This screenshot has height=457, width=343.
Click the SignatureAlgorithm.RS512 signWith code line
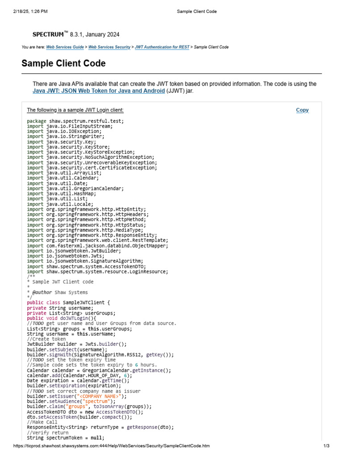100,355
